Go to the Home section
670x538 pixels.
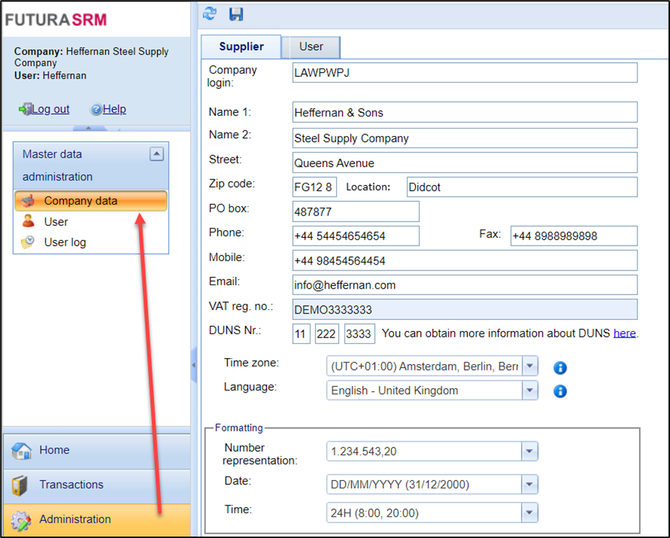pos(54,450)
